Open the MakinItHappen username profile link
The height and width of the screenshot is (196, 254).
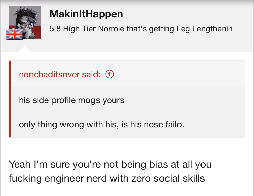tap(86, 14)
